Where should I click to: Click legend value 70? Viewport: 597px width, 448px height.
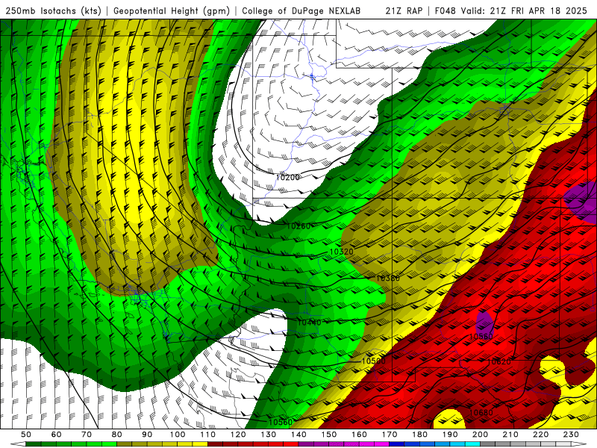click(87, 435)
